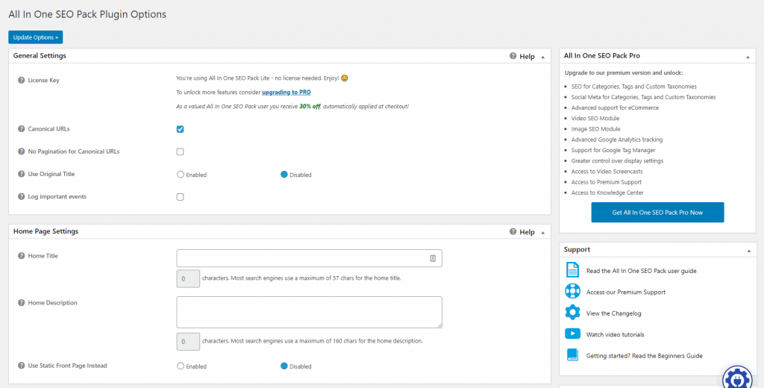Uncheck the Canonical URLs checkbox
This screenshot has width=764, height=388.
click(x=180, y=129)
